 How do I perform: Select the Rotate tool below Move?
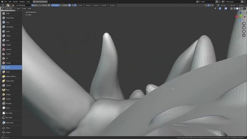click(x=11, y=132)
